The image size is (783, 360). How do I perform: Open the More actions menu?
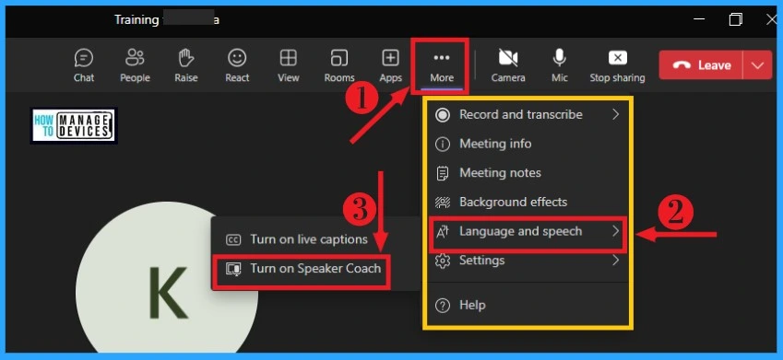pyautogui.click(x=442, y=66)
